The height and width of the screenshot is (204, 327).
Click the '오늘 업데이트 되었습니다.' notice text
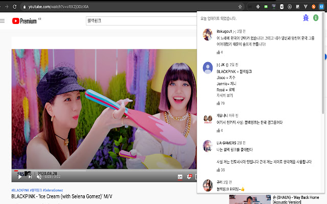click(219, 18)
